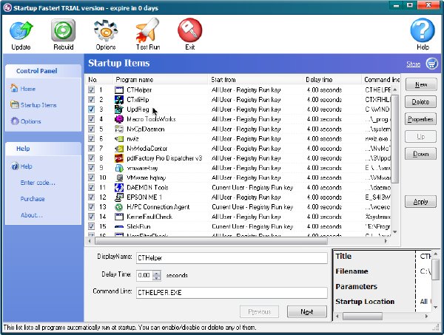Click the Next button

point(306,311)
